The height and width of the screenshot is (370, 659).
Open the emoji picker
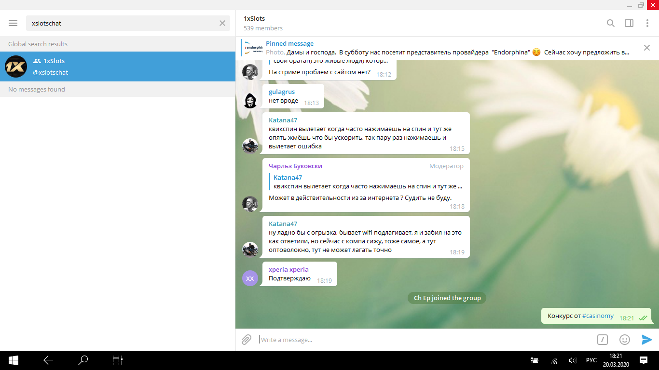point(625,340)
